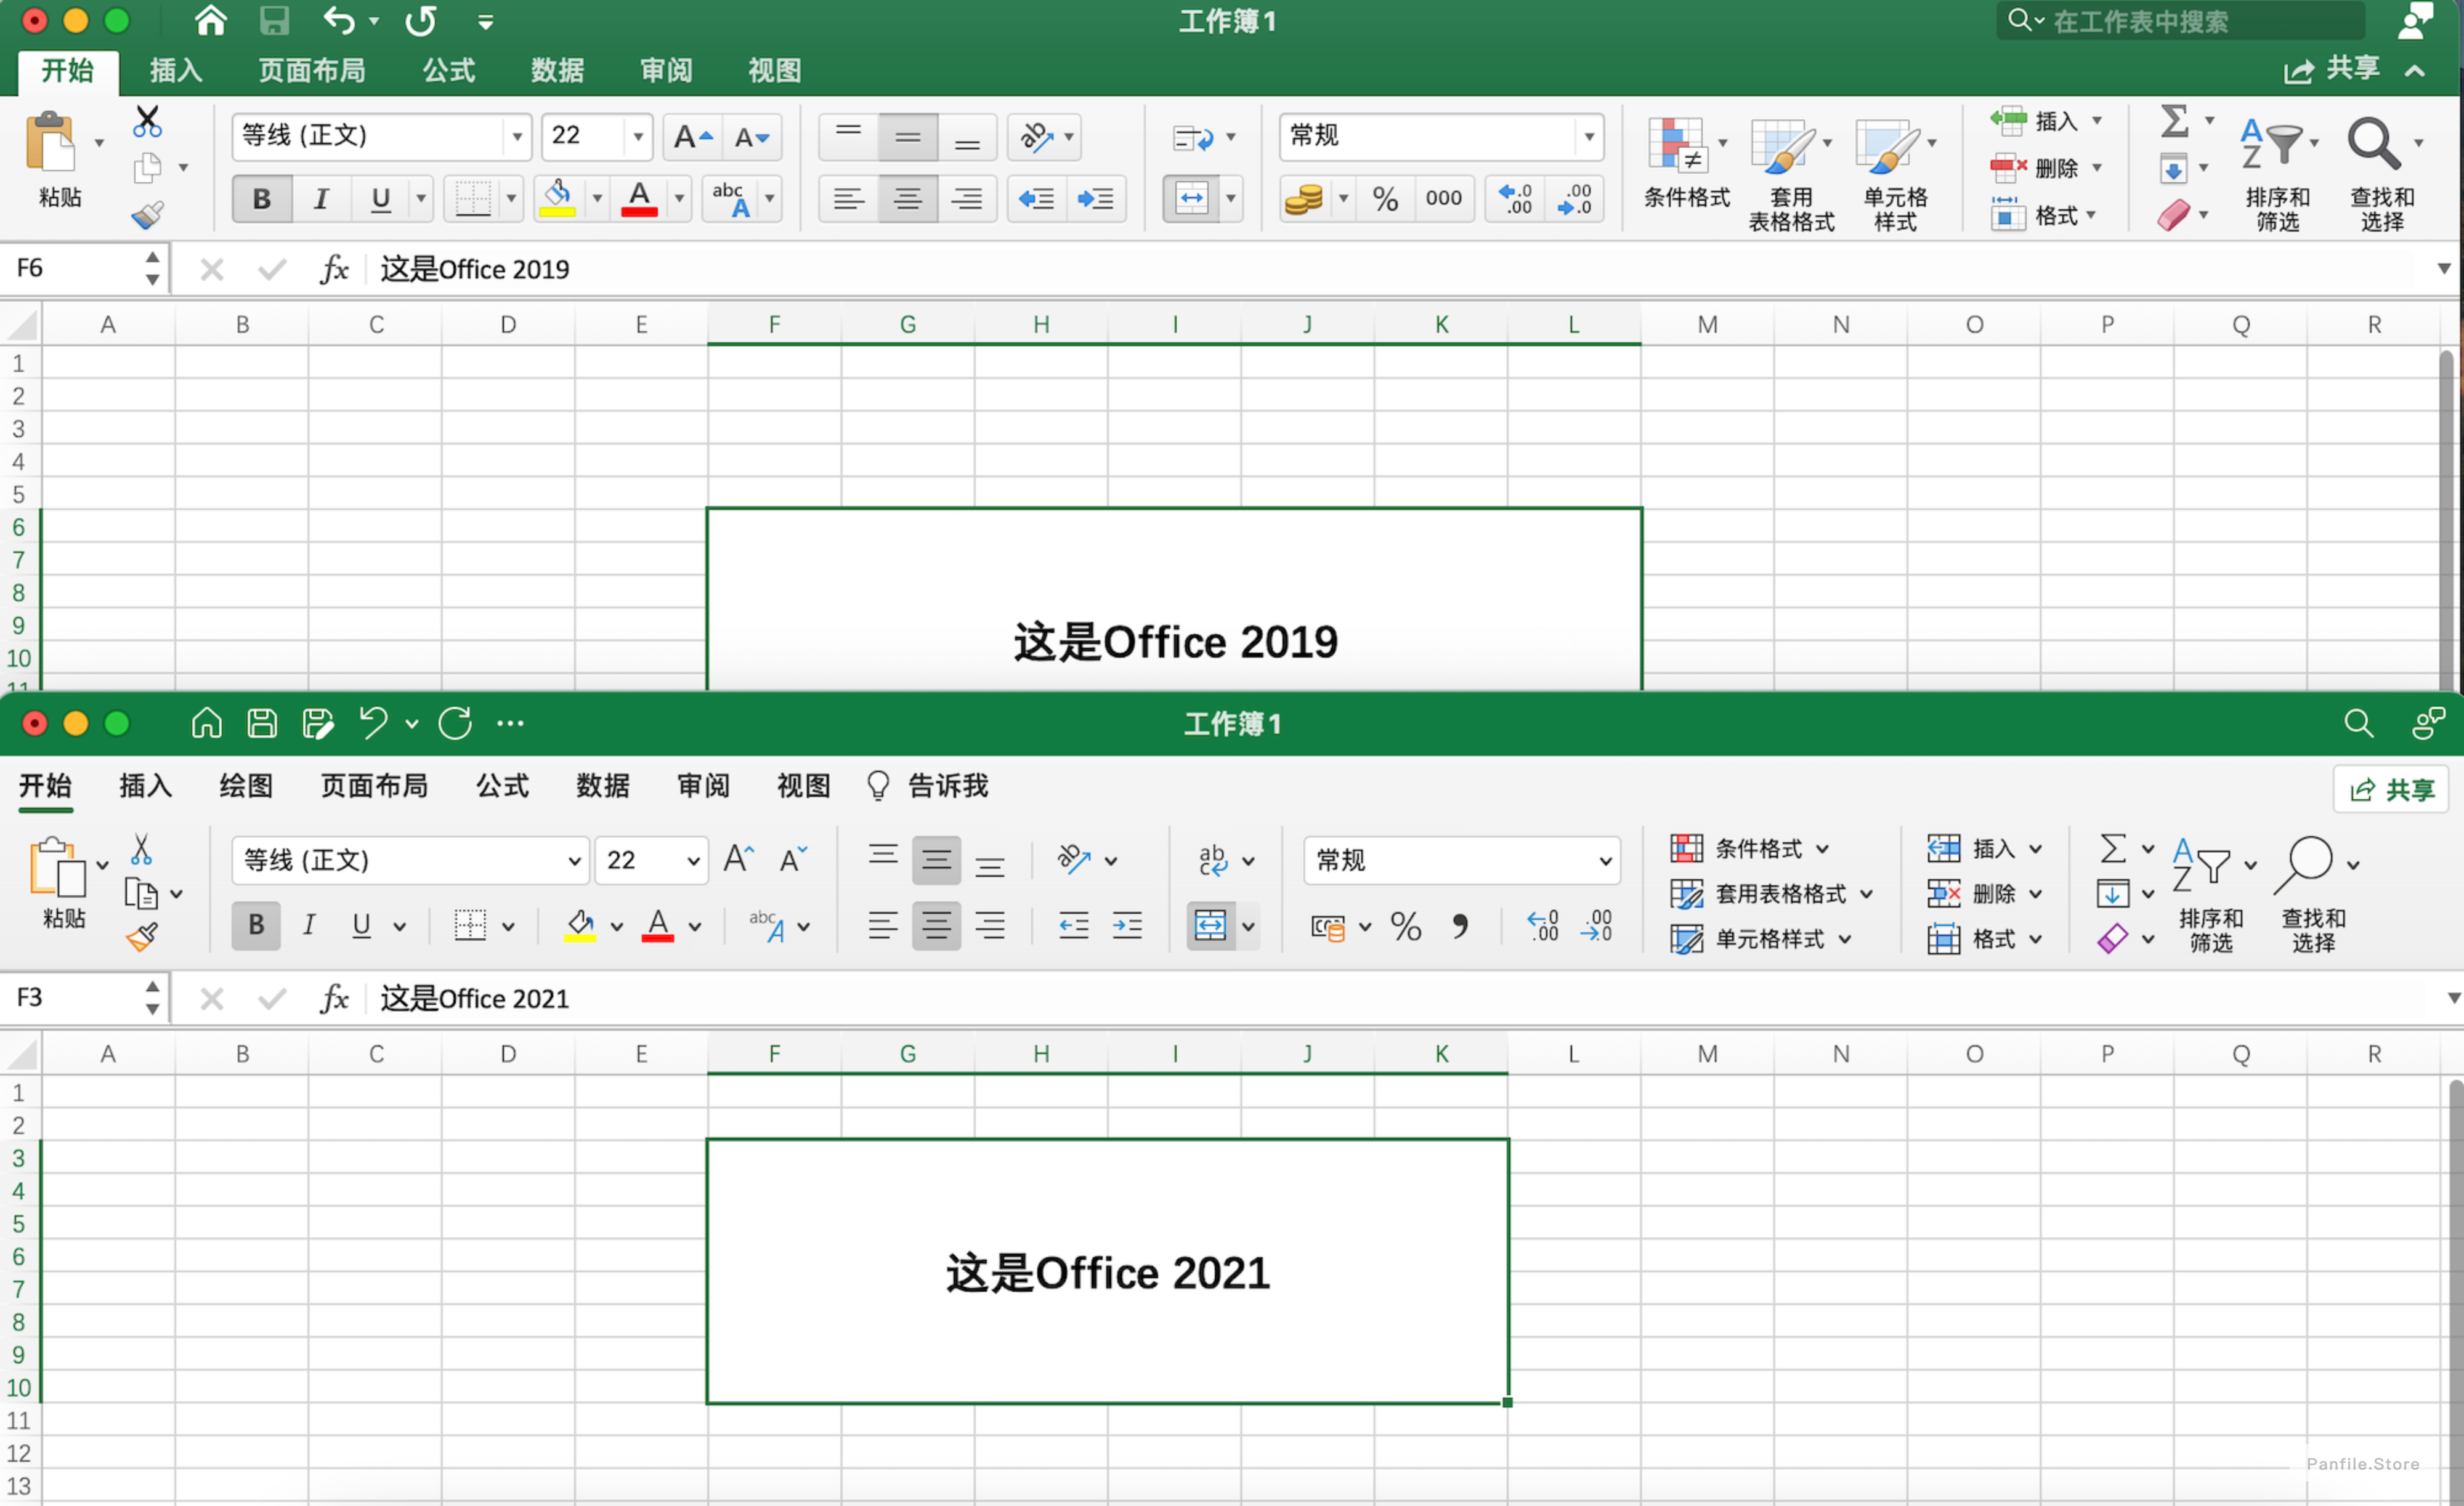
Task: Apply yellow fill color in Office 2019
Action: coord(558,199)
